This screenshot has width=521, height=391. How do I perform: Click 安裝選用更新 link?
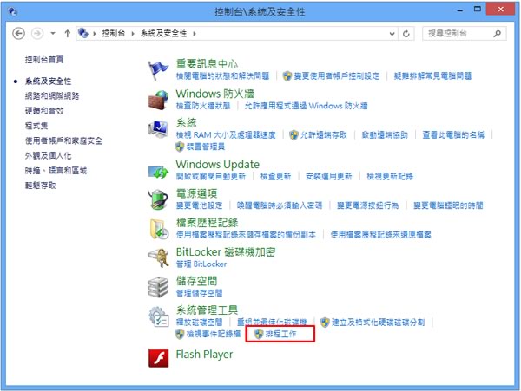tap(328, 177)
